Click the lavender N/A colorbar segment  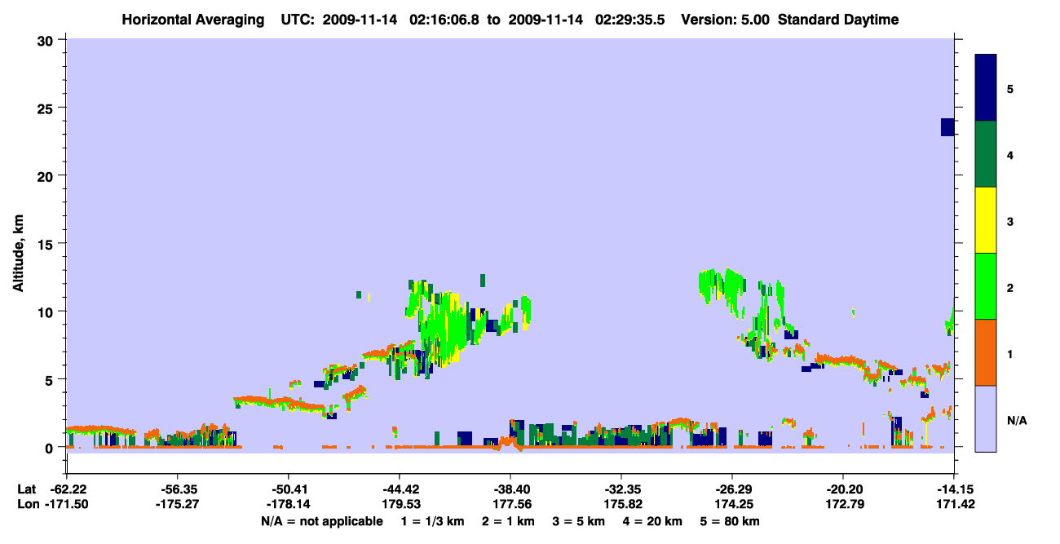(x=986, y=418)
